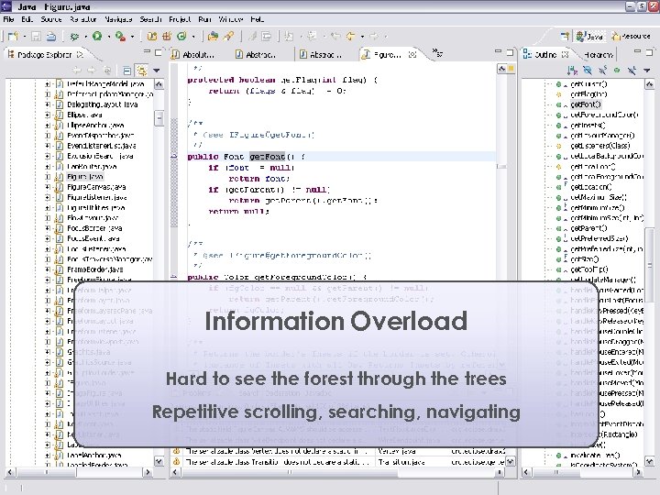Click the Save icon in the toolbar

coord(36,37)
